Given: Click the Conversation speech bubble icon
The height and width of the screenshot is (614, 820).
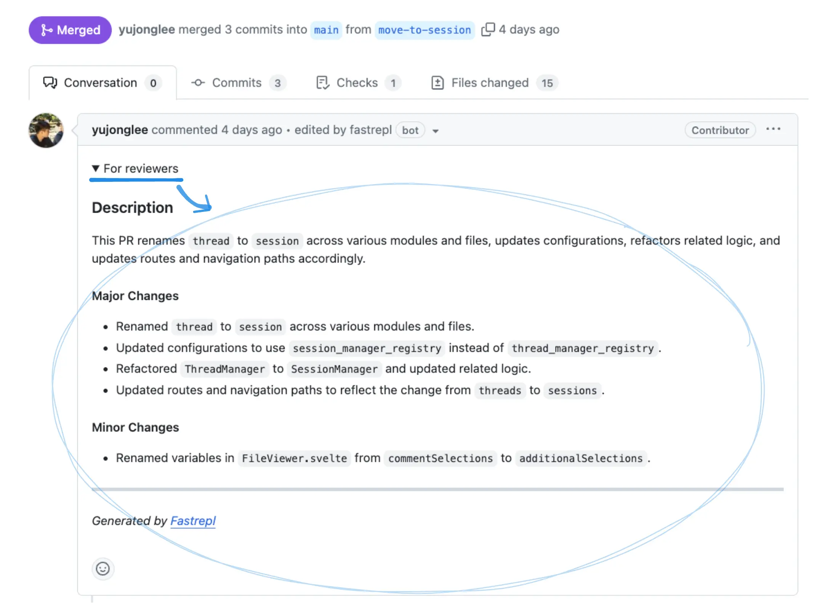Looking at the screenshot, I should [x=50, y=82].
